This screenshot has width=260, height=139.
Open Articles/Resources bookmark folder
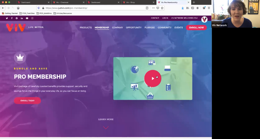point(63,13)
